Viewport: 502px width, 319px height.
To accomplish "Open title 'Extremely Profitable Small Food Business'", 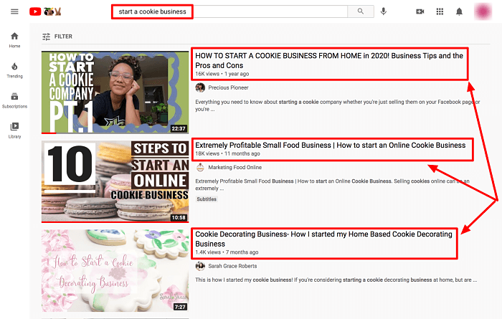I will (331, 146).
